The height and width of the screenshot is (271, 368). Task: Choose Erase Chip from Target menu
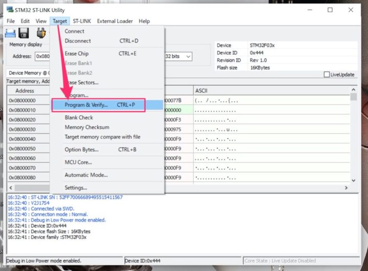[77, 53]
